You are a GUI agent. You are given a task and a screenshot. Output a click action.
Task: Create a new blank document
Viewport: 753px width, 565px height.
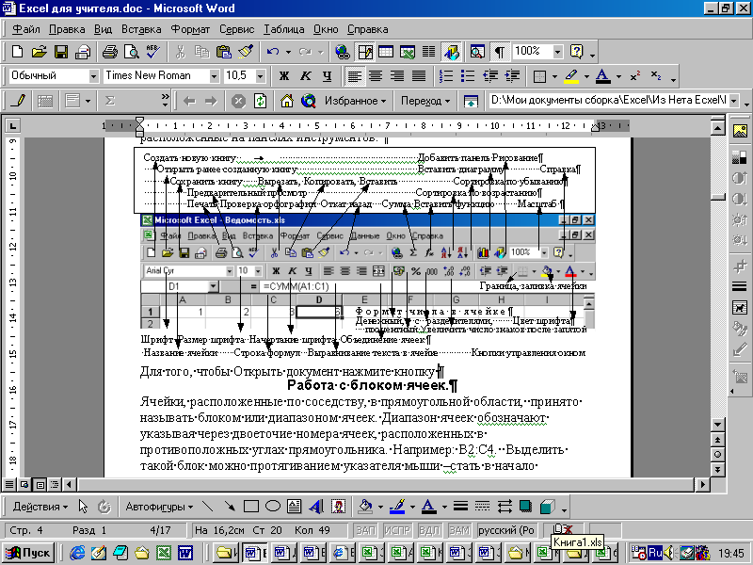17,52
